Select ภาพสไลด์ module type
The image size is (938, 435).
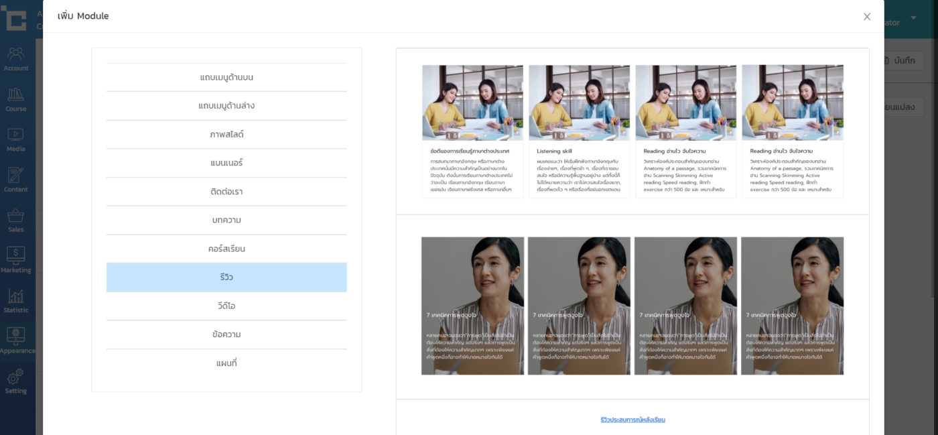click(226, 135)
